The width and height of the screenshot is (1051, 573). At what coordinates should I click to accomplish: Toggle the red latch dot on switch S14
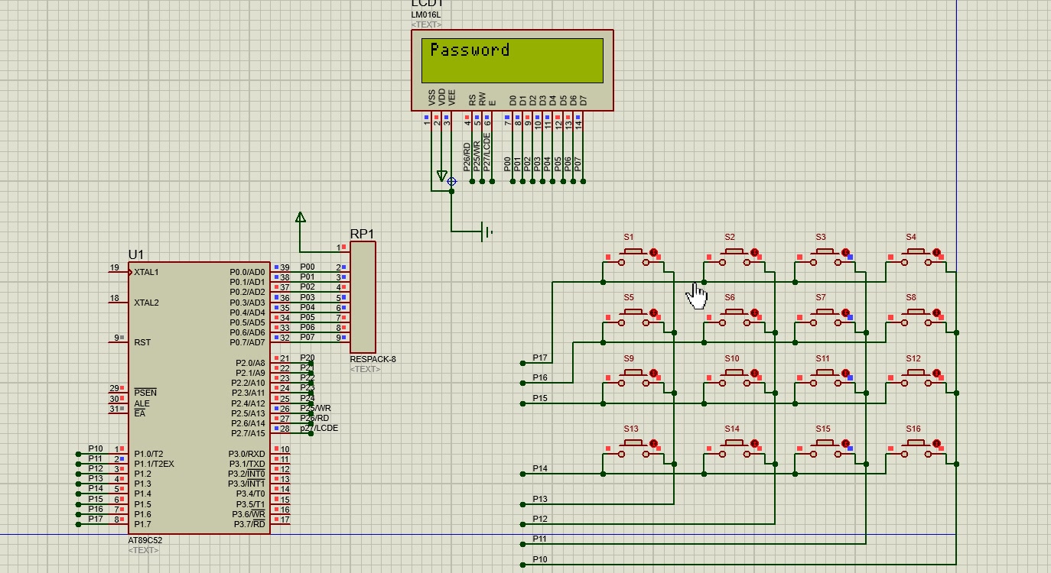click(754, 444)
